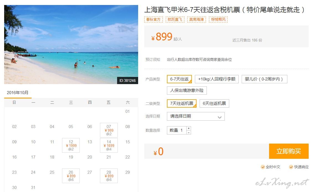
Task: Open the 2016年10月 calendar tab
Action: coord(18,93)
